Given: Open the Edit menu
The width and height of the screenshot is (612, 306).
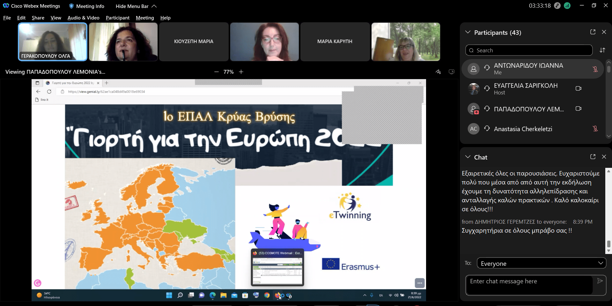Looking at the screenshot, I should [21, 18].
